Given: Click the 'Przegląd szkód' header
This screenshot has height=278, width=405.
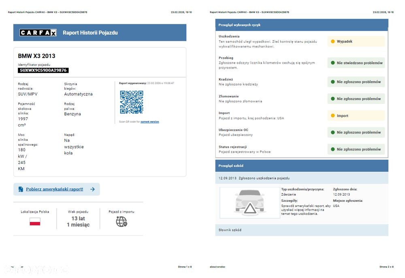Looking at the screenshot, I should [302, 166].
